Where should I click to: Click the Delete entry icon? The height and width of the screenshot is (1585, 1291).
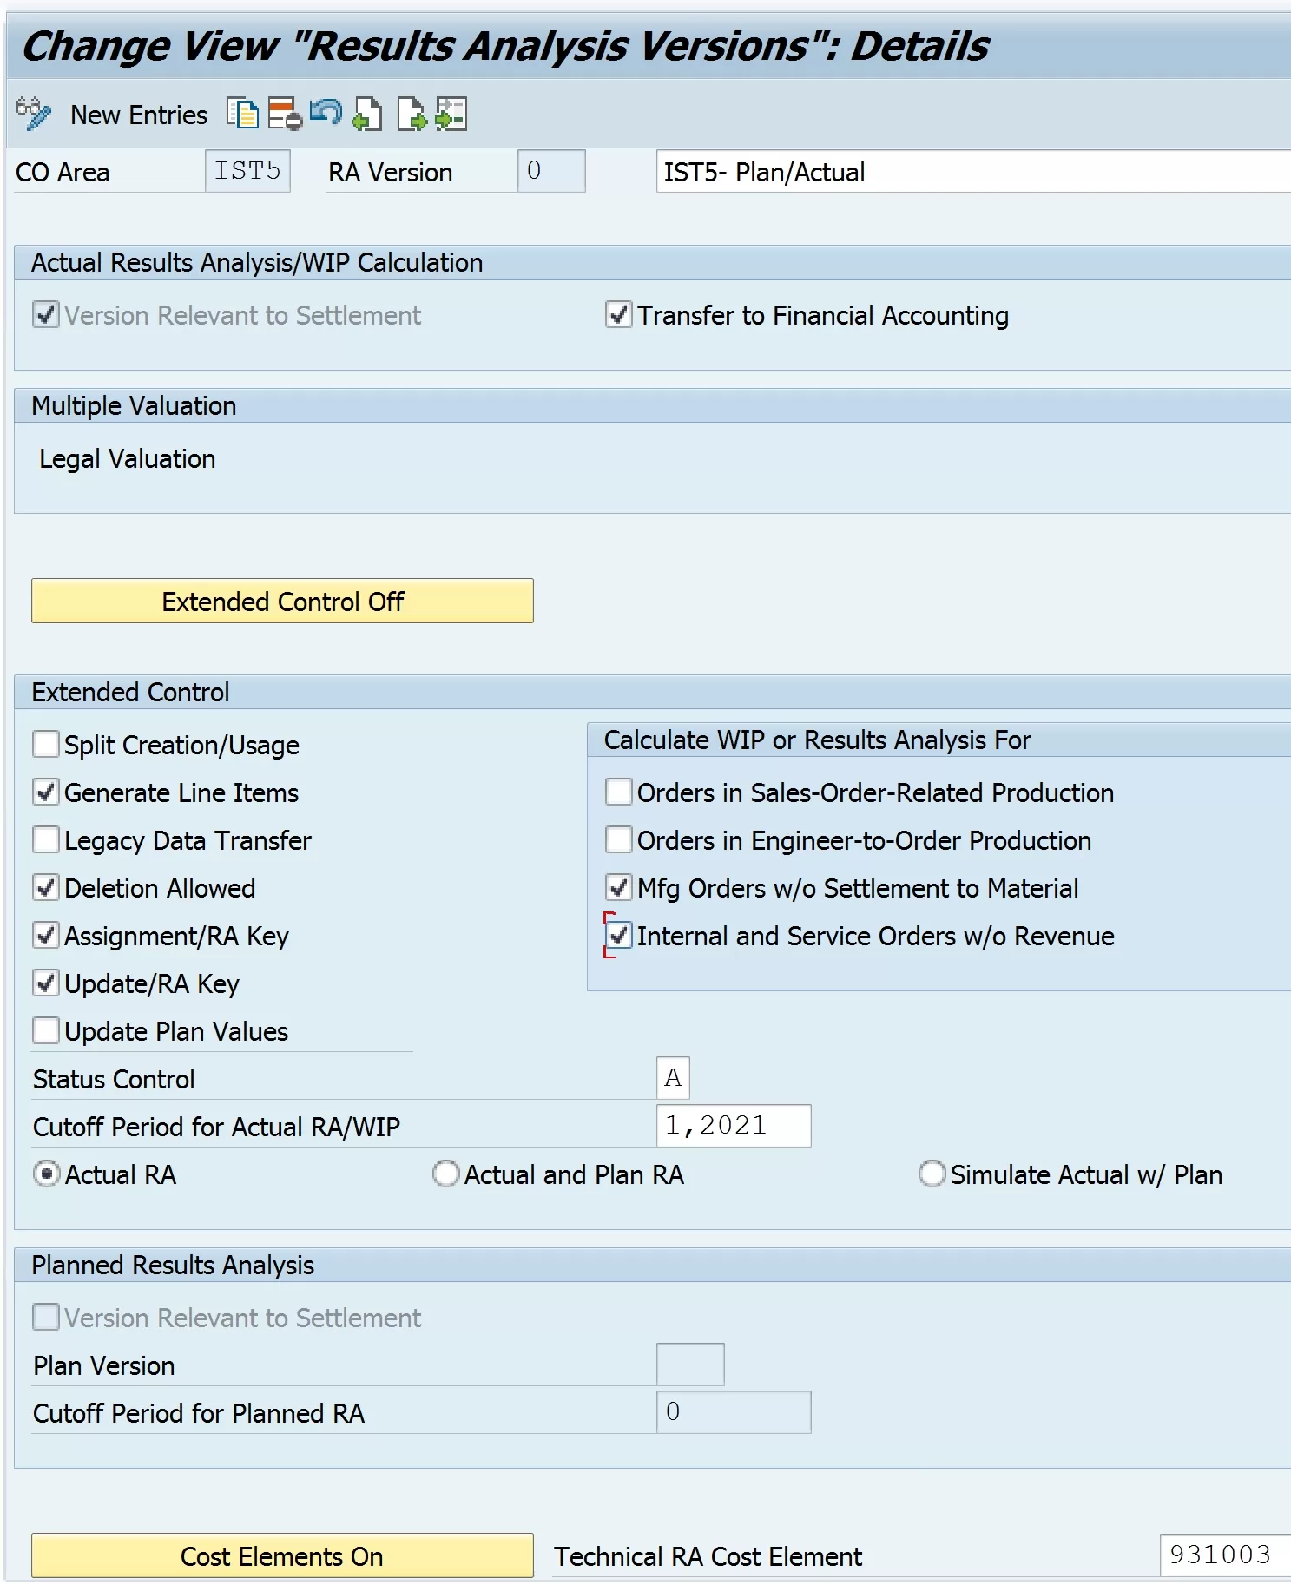(285, 114)
